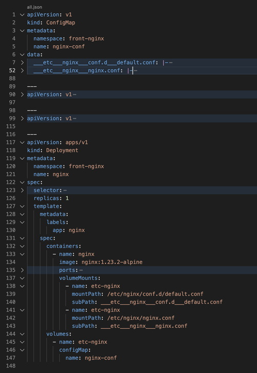
Task: Collapse first etc-nginx mount at line 138
Action: coord(22,286)
